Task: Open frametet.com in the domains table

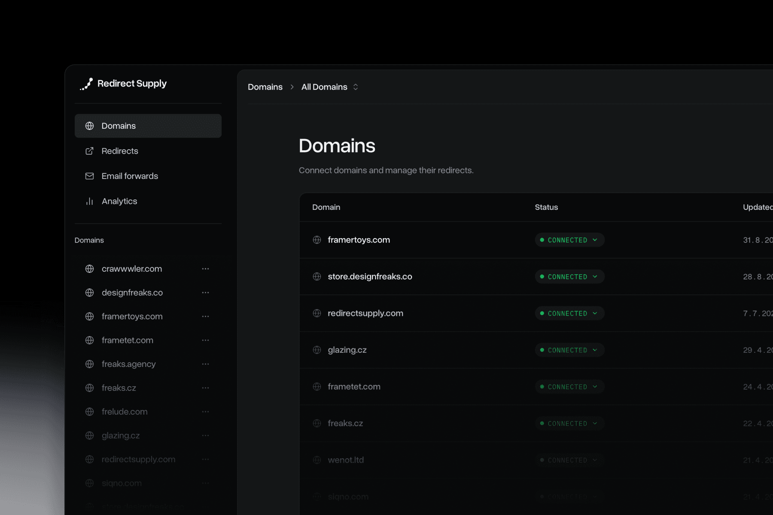Action: click(354, 387)
